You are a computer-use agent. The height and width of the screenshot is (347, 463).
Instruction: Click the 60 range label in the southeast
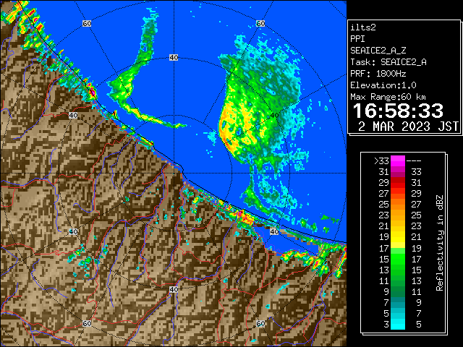click(260, 323)
